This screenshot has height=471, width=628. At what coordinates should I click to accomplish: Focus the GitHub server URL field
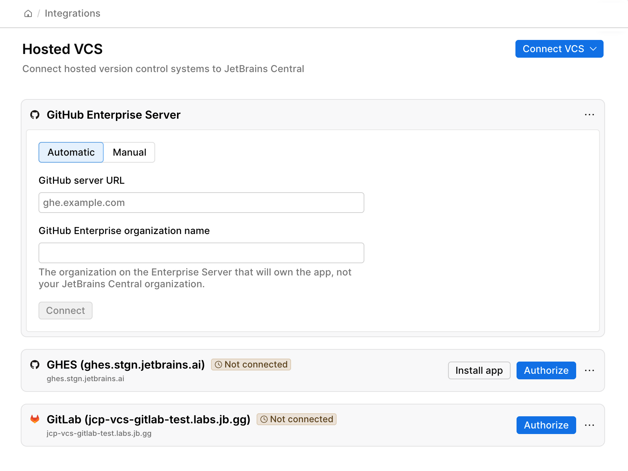pos(201,203)
